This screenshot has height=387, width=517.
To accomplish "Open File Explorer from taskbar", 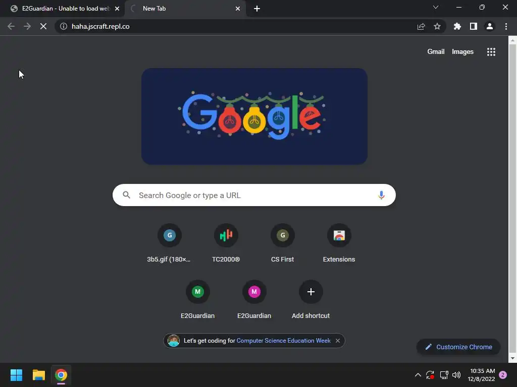I will click(x=38, y=375).
